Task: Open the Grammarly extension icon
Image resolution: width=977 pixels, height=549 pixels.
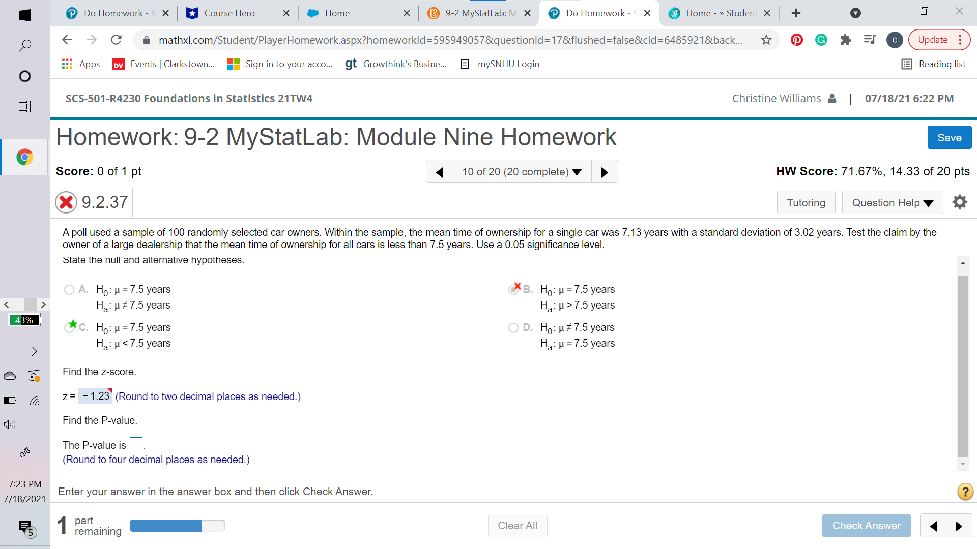Action: 821,40
